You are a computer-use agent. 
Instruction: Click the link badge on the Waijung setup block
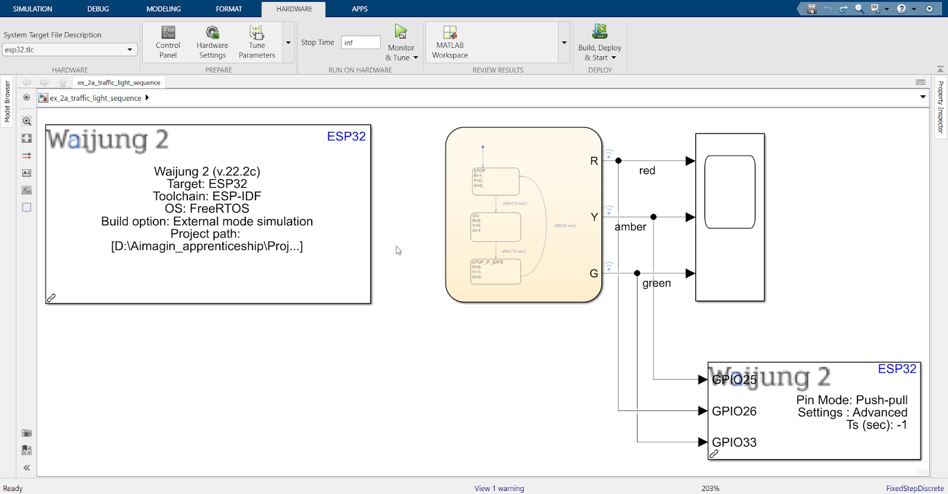tap(52, 298)
